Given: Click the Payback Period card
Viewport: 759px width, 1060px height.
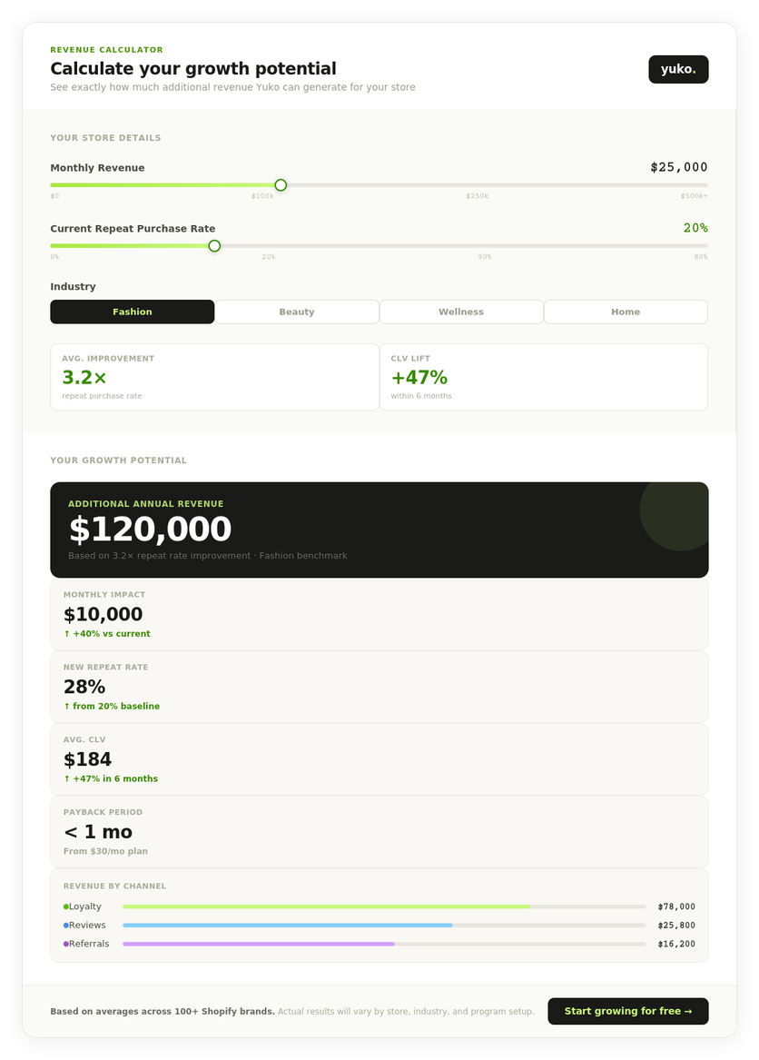Looking at the screenshot, I should (379, 831).
